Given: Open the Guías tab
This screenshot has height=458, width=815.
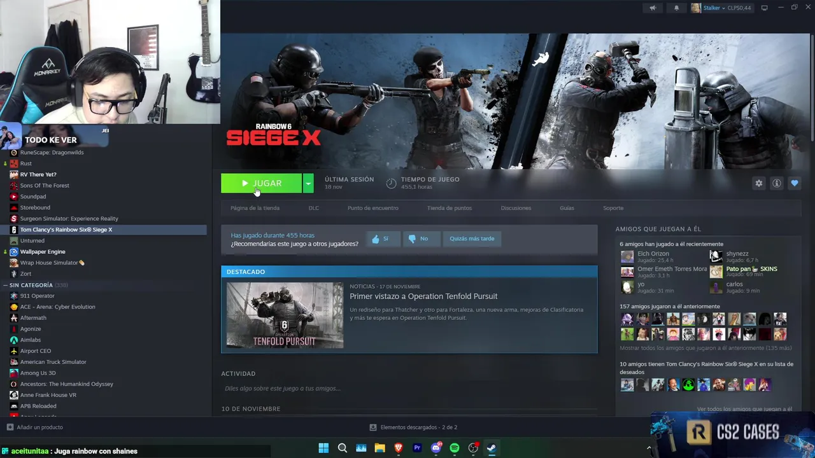Looking at the screenshot, I should pyautogui.click(x=567, y=208).
